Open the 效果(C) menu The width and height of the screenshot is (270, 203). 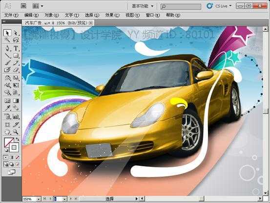pyautogui.click(x=112, y=15)
